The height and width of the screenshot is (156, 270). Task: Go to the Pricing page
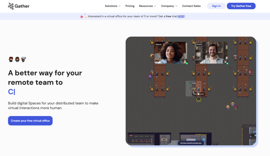click(130, 6)
